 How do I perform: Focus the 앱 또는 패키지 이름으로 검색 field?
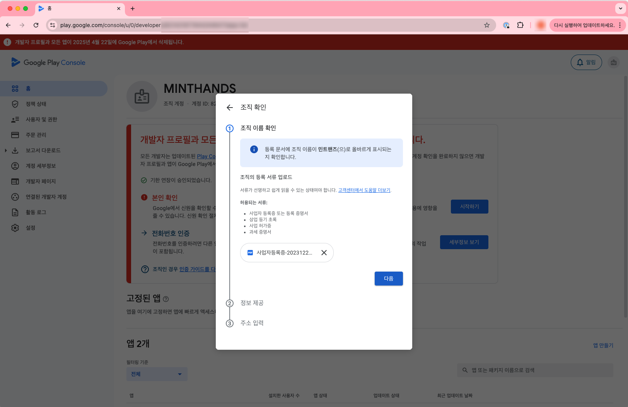[535, 370]
